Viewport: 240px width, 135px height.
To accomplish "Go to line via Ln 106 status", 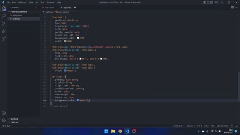I will point(178,126).
